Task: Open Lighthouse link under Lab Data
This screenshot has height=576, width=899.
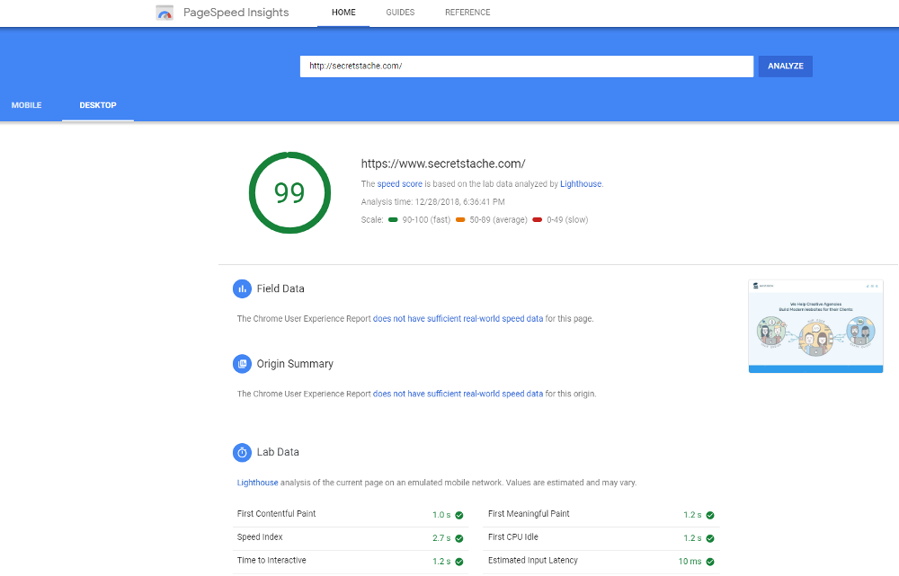Action: point(257,483)
